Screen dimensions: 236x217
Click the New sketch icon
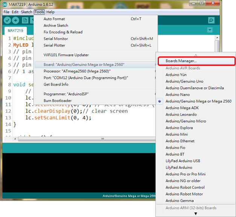coord(25,20)
